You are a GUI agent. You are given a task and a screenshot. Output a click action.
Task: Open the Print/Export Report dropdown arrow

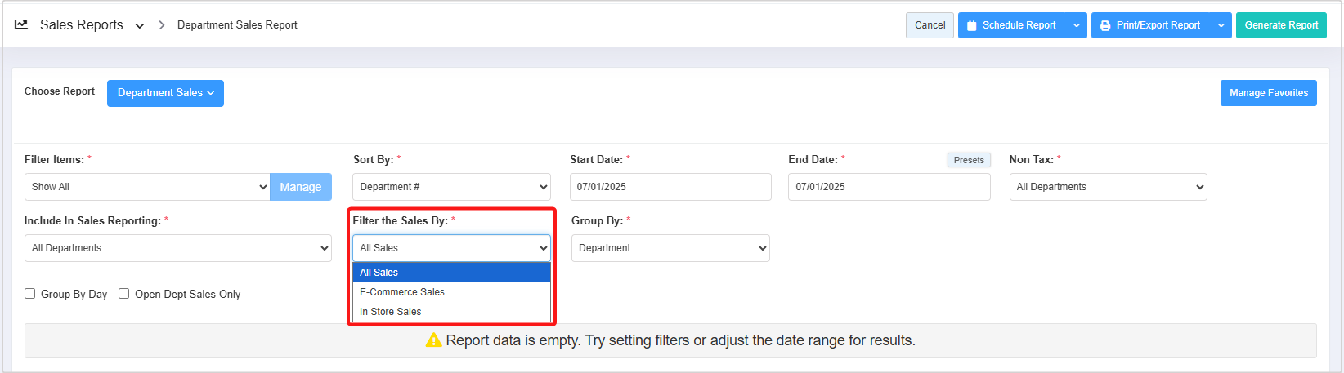pos(1221,25)
